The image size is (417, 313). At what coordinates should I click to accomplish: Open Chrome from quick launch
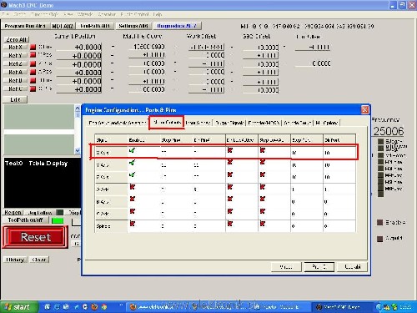coord(104,307)
